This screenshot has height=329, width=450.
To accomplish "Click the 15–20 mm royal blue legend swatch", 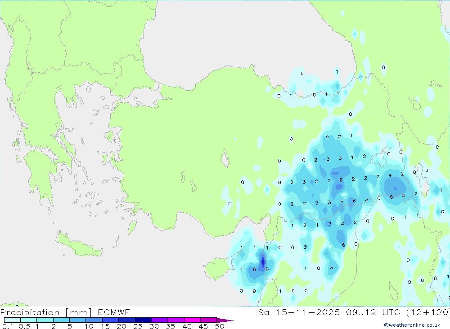I will pos(110,320).
